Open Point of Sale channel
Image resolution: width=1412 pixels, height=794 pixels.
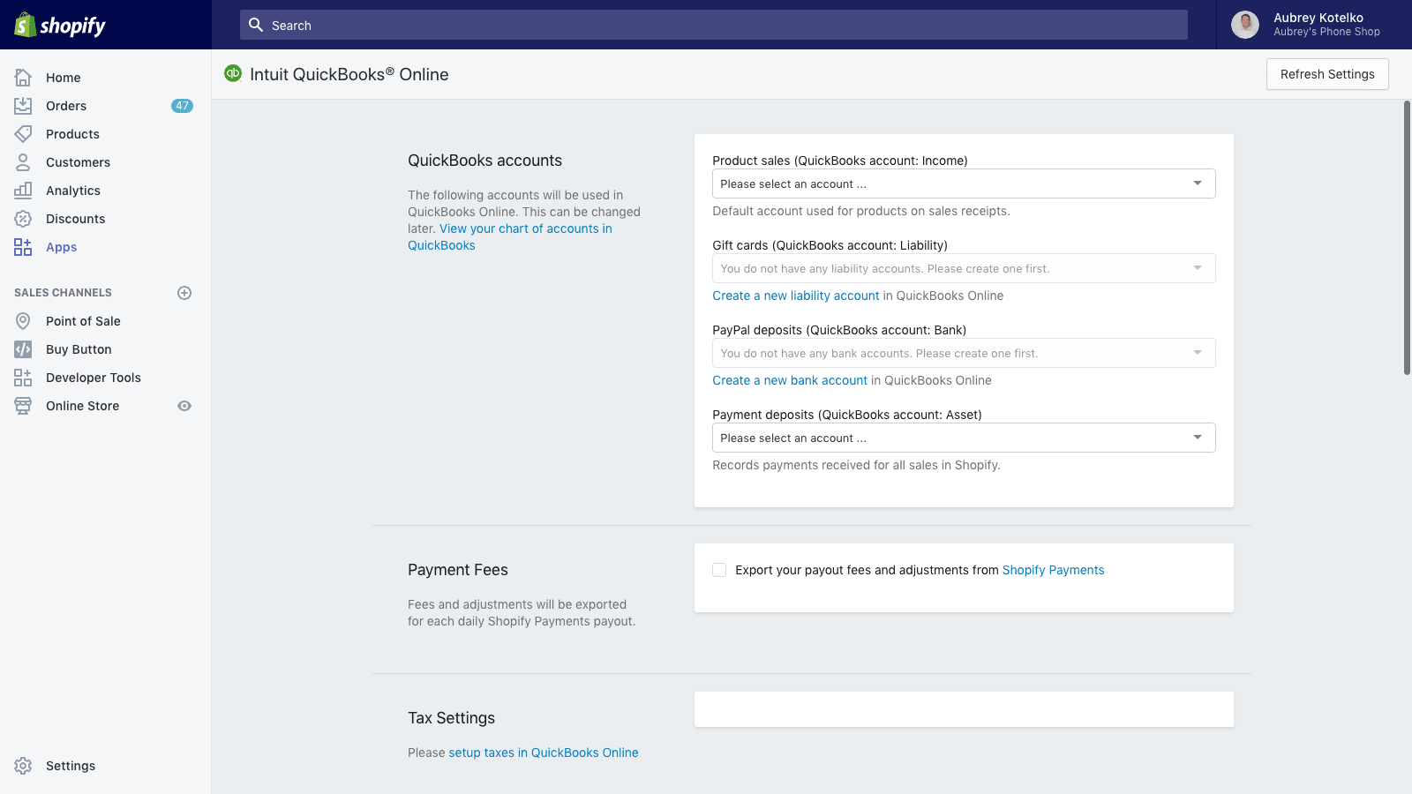point(83,321)
